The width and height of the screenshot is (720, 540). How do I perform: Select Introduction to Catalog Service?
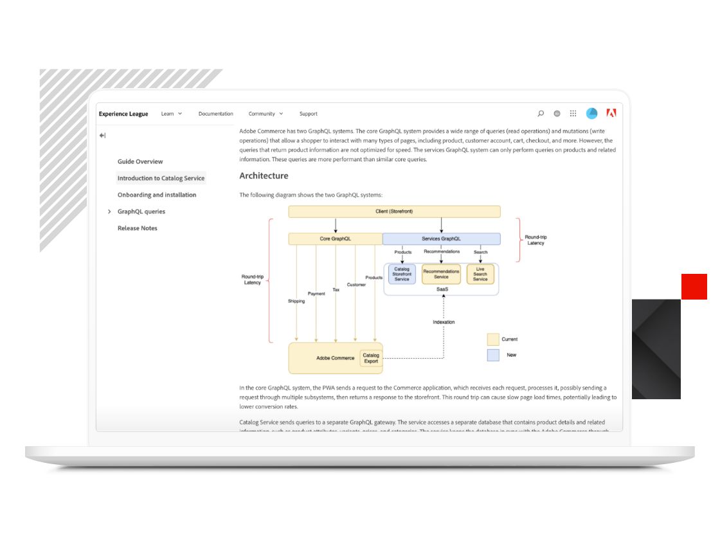point(161,178)
